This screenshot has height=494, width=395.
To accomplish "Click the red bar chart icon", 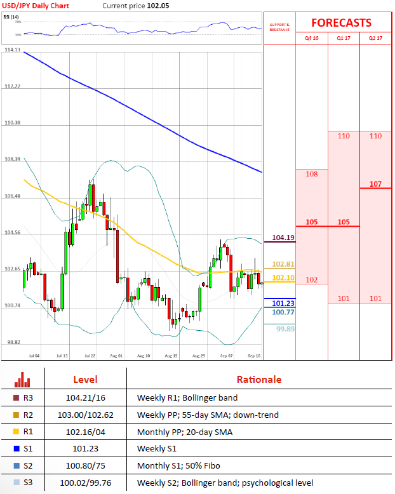I will coord(22,380).
